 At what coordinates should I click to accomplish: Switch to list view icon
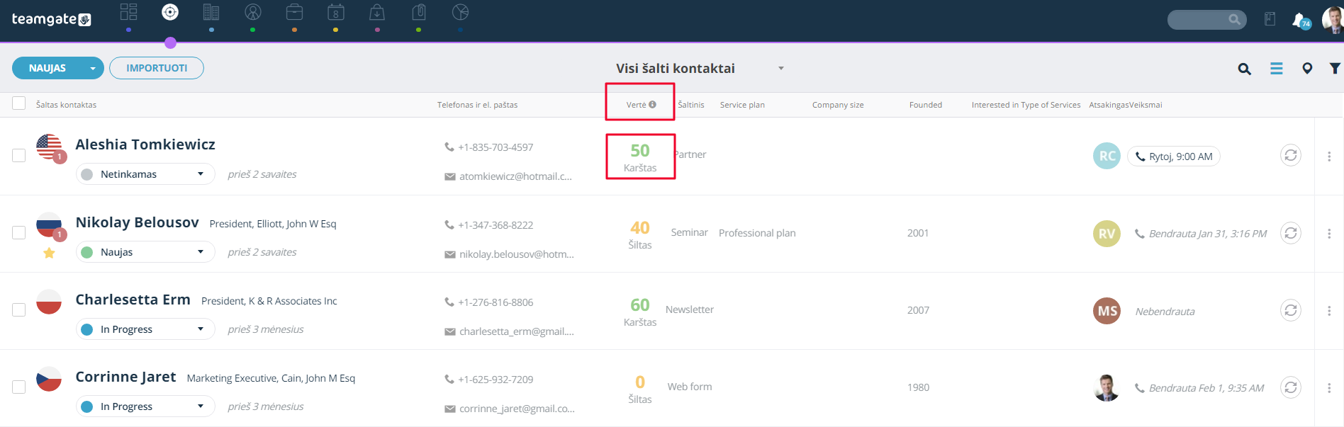[1276, 69]
